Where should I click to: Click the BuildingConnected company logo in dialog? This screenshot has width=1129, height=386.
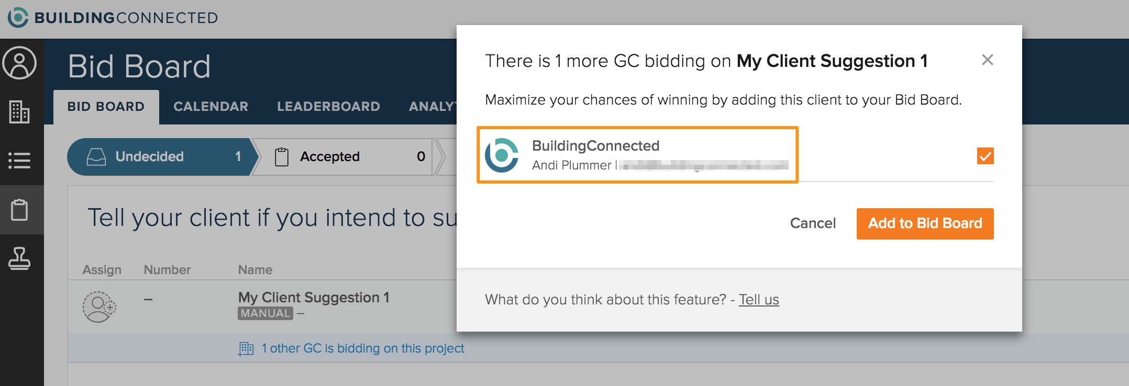[502, 155]
